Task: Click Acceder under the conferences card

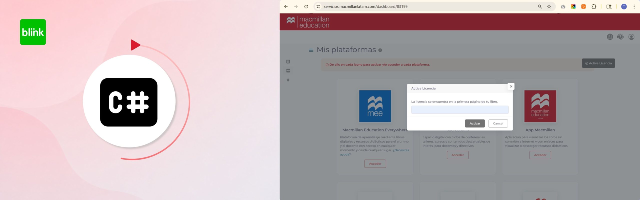Action: [x=457, y=155]
